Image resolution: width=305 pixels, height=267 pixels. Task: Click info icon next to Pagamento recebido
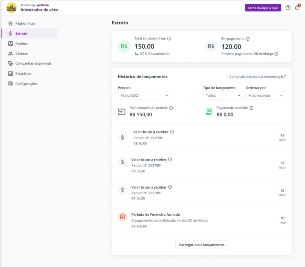coord(251,108)
